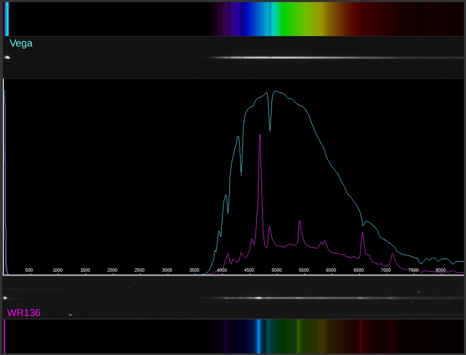
Task: Click the 5000 axis tick label
Action: click(x=277, y=270)
